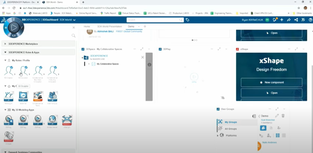Click Open button below New component

click(271, 93)
